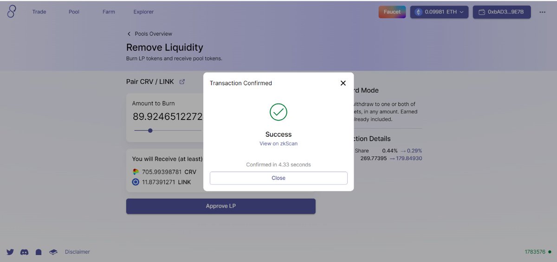Open the Pool menu
557x262 pixels.
click(74, 12)
